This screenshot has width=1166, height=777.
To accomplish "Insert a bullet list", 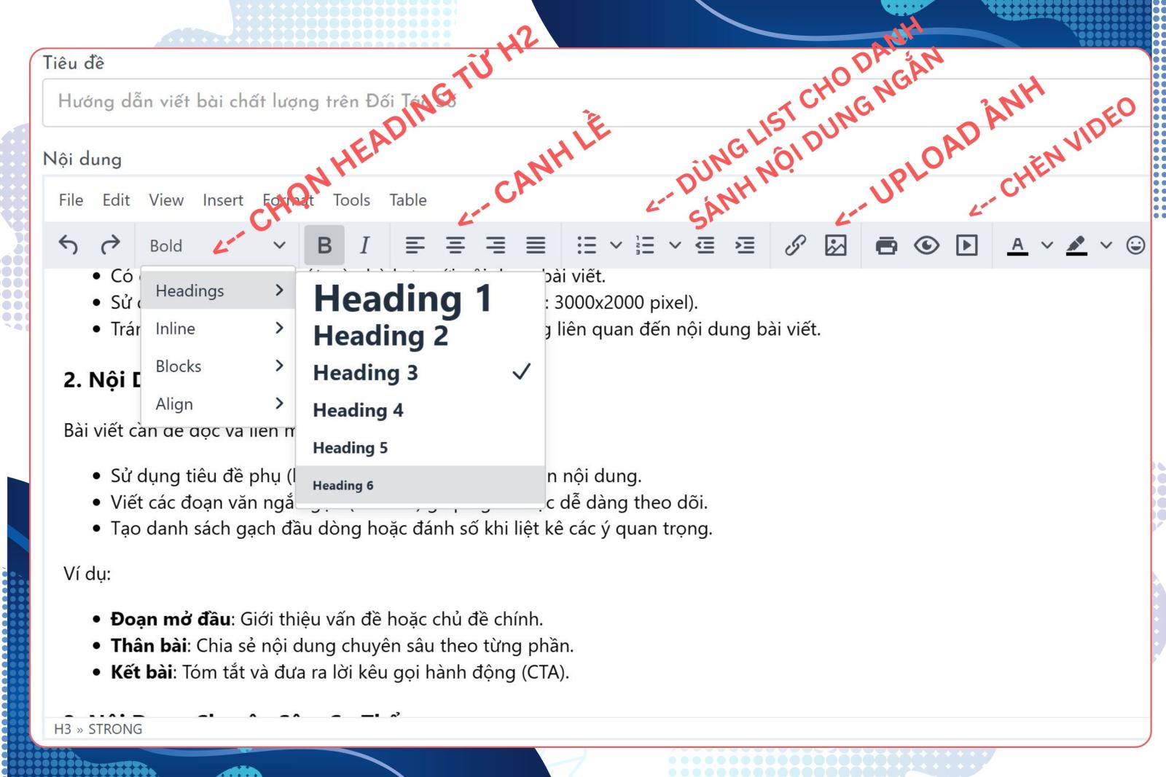I will 587,245.
